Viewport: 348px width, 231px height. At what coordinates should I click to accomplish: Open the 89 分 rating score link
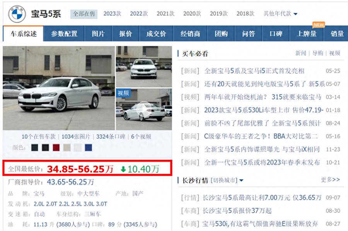click(x=115, y=224)
